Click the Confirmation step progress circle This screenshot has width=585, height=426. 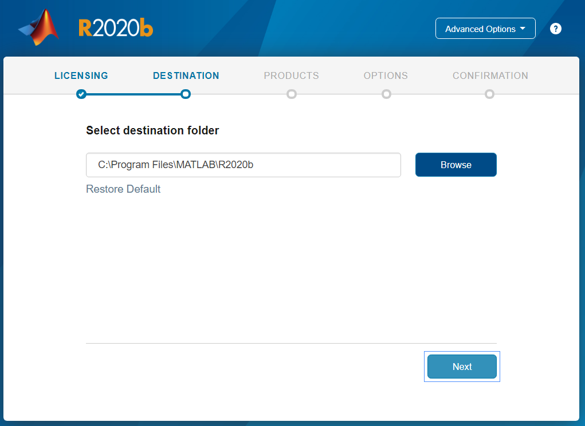(489, 94)
